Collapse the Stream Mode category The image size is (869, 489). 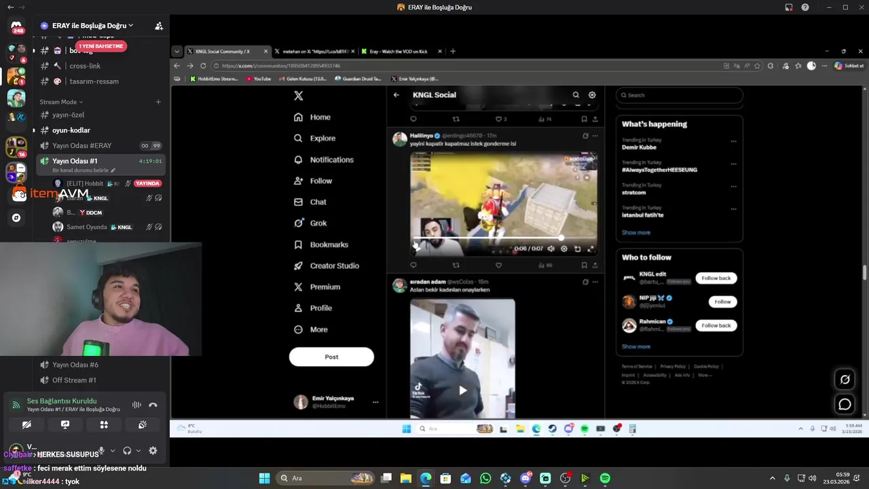click(61, 102)
